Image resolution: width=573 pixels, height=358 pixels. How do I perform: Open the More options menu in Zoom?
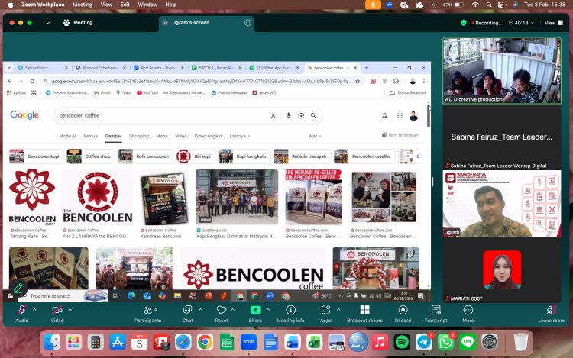tap(468, 314)
